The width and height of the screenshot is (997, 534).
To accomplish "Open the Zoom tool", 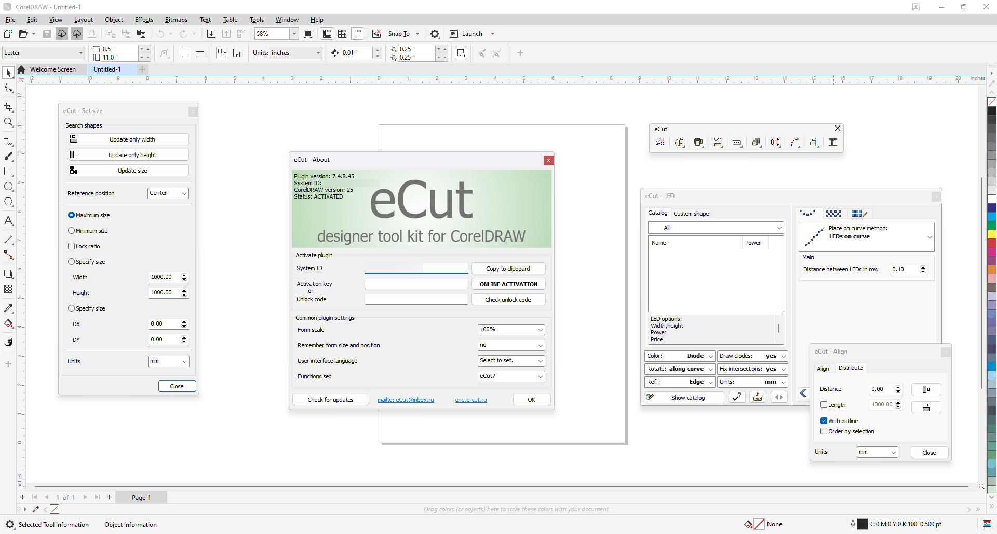I will click(x=8, y=122).
